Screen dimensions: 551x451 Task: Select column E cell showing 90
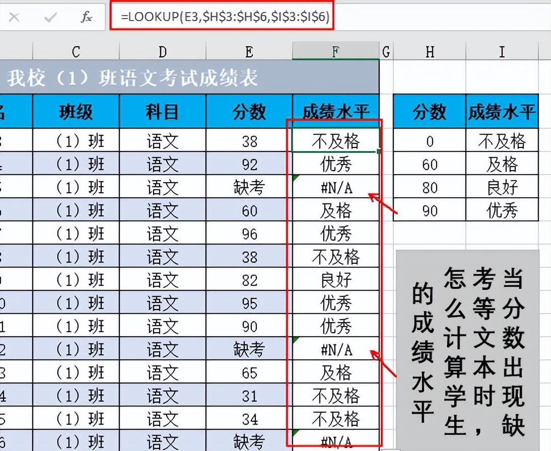click(x=249, y=326)
